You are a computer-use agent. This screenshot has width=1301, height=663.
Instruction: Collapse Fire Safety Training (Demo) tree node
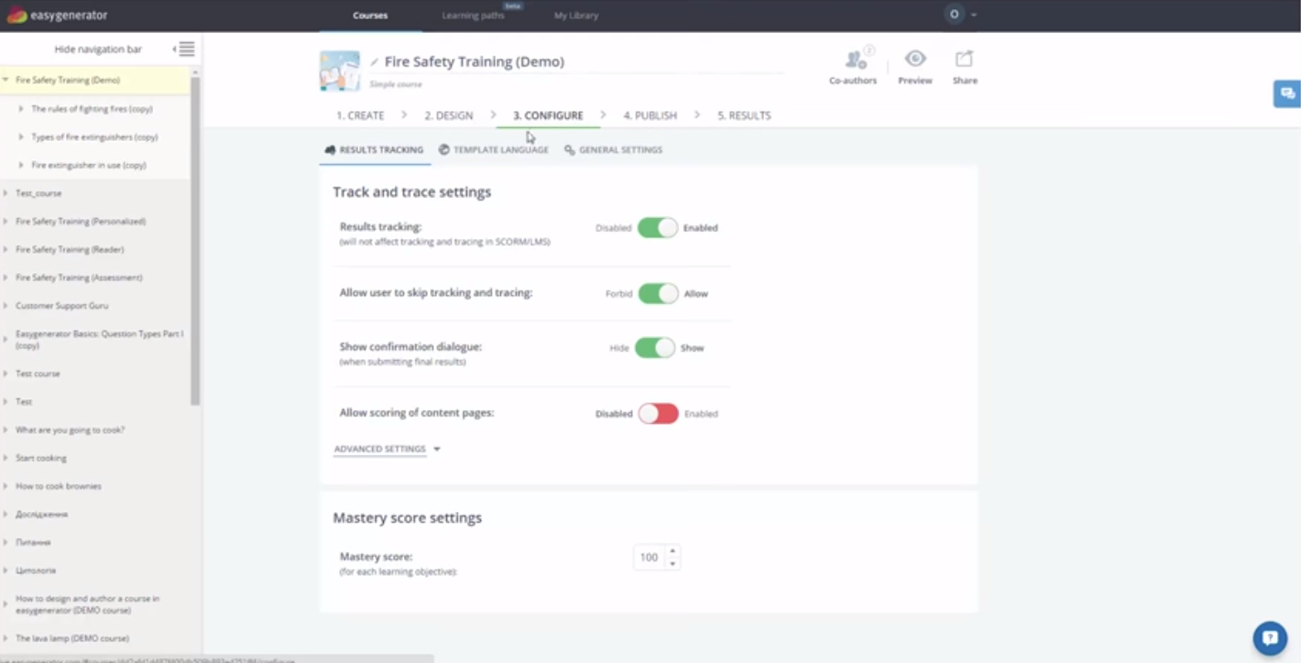coord(5,80)
